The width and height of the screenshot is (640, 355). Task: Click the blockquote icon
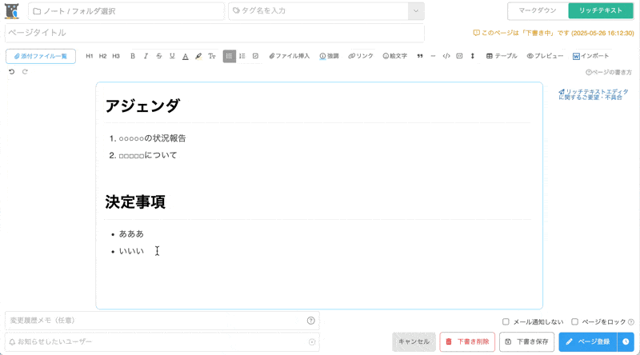(x=420, y=56)
